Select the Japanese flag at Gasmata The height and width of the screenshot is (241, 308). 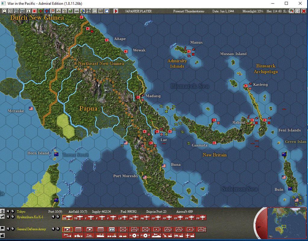(214, 143)
